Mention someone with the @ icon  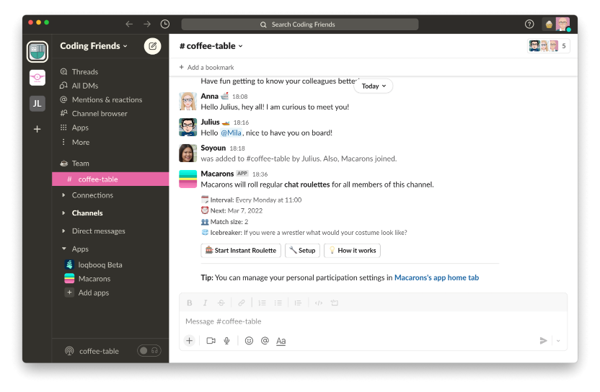tap(265, 340)
